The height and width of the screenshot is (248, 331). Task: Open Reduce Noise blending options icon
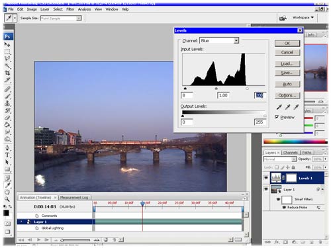click(x=318, y=208)
